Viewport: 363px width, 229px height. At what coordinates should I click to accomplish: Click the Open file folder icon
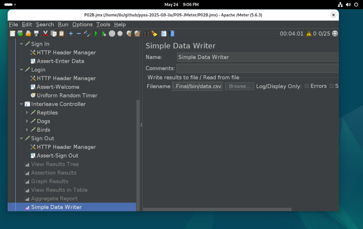[x=28, y=34]
